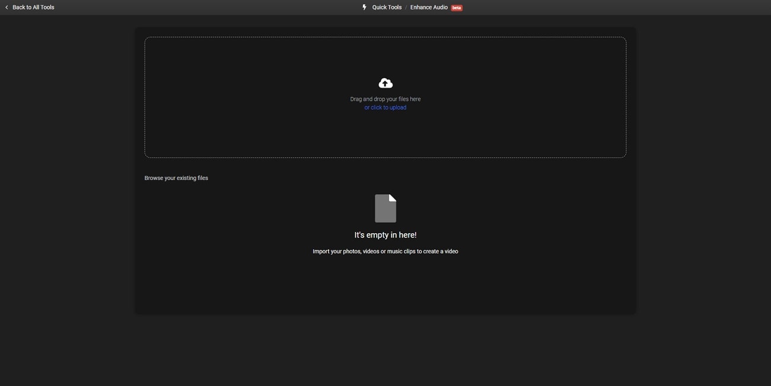The width and height of the screenshot is (771, 386).
Task: Click 'Browse your existing files' label
Action: click(x=176, y=178)
